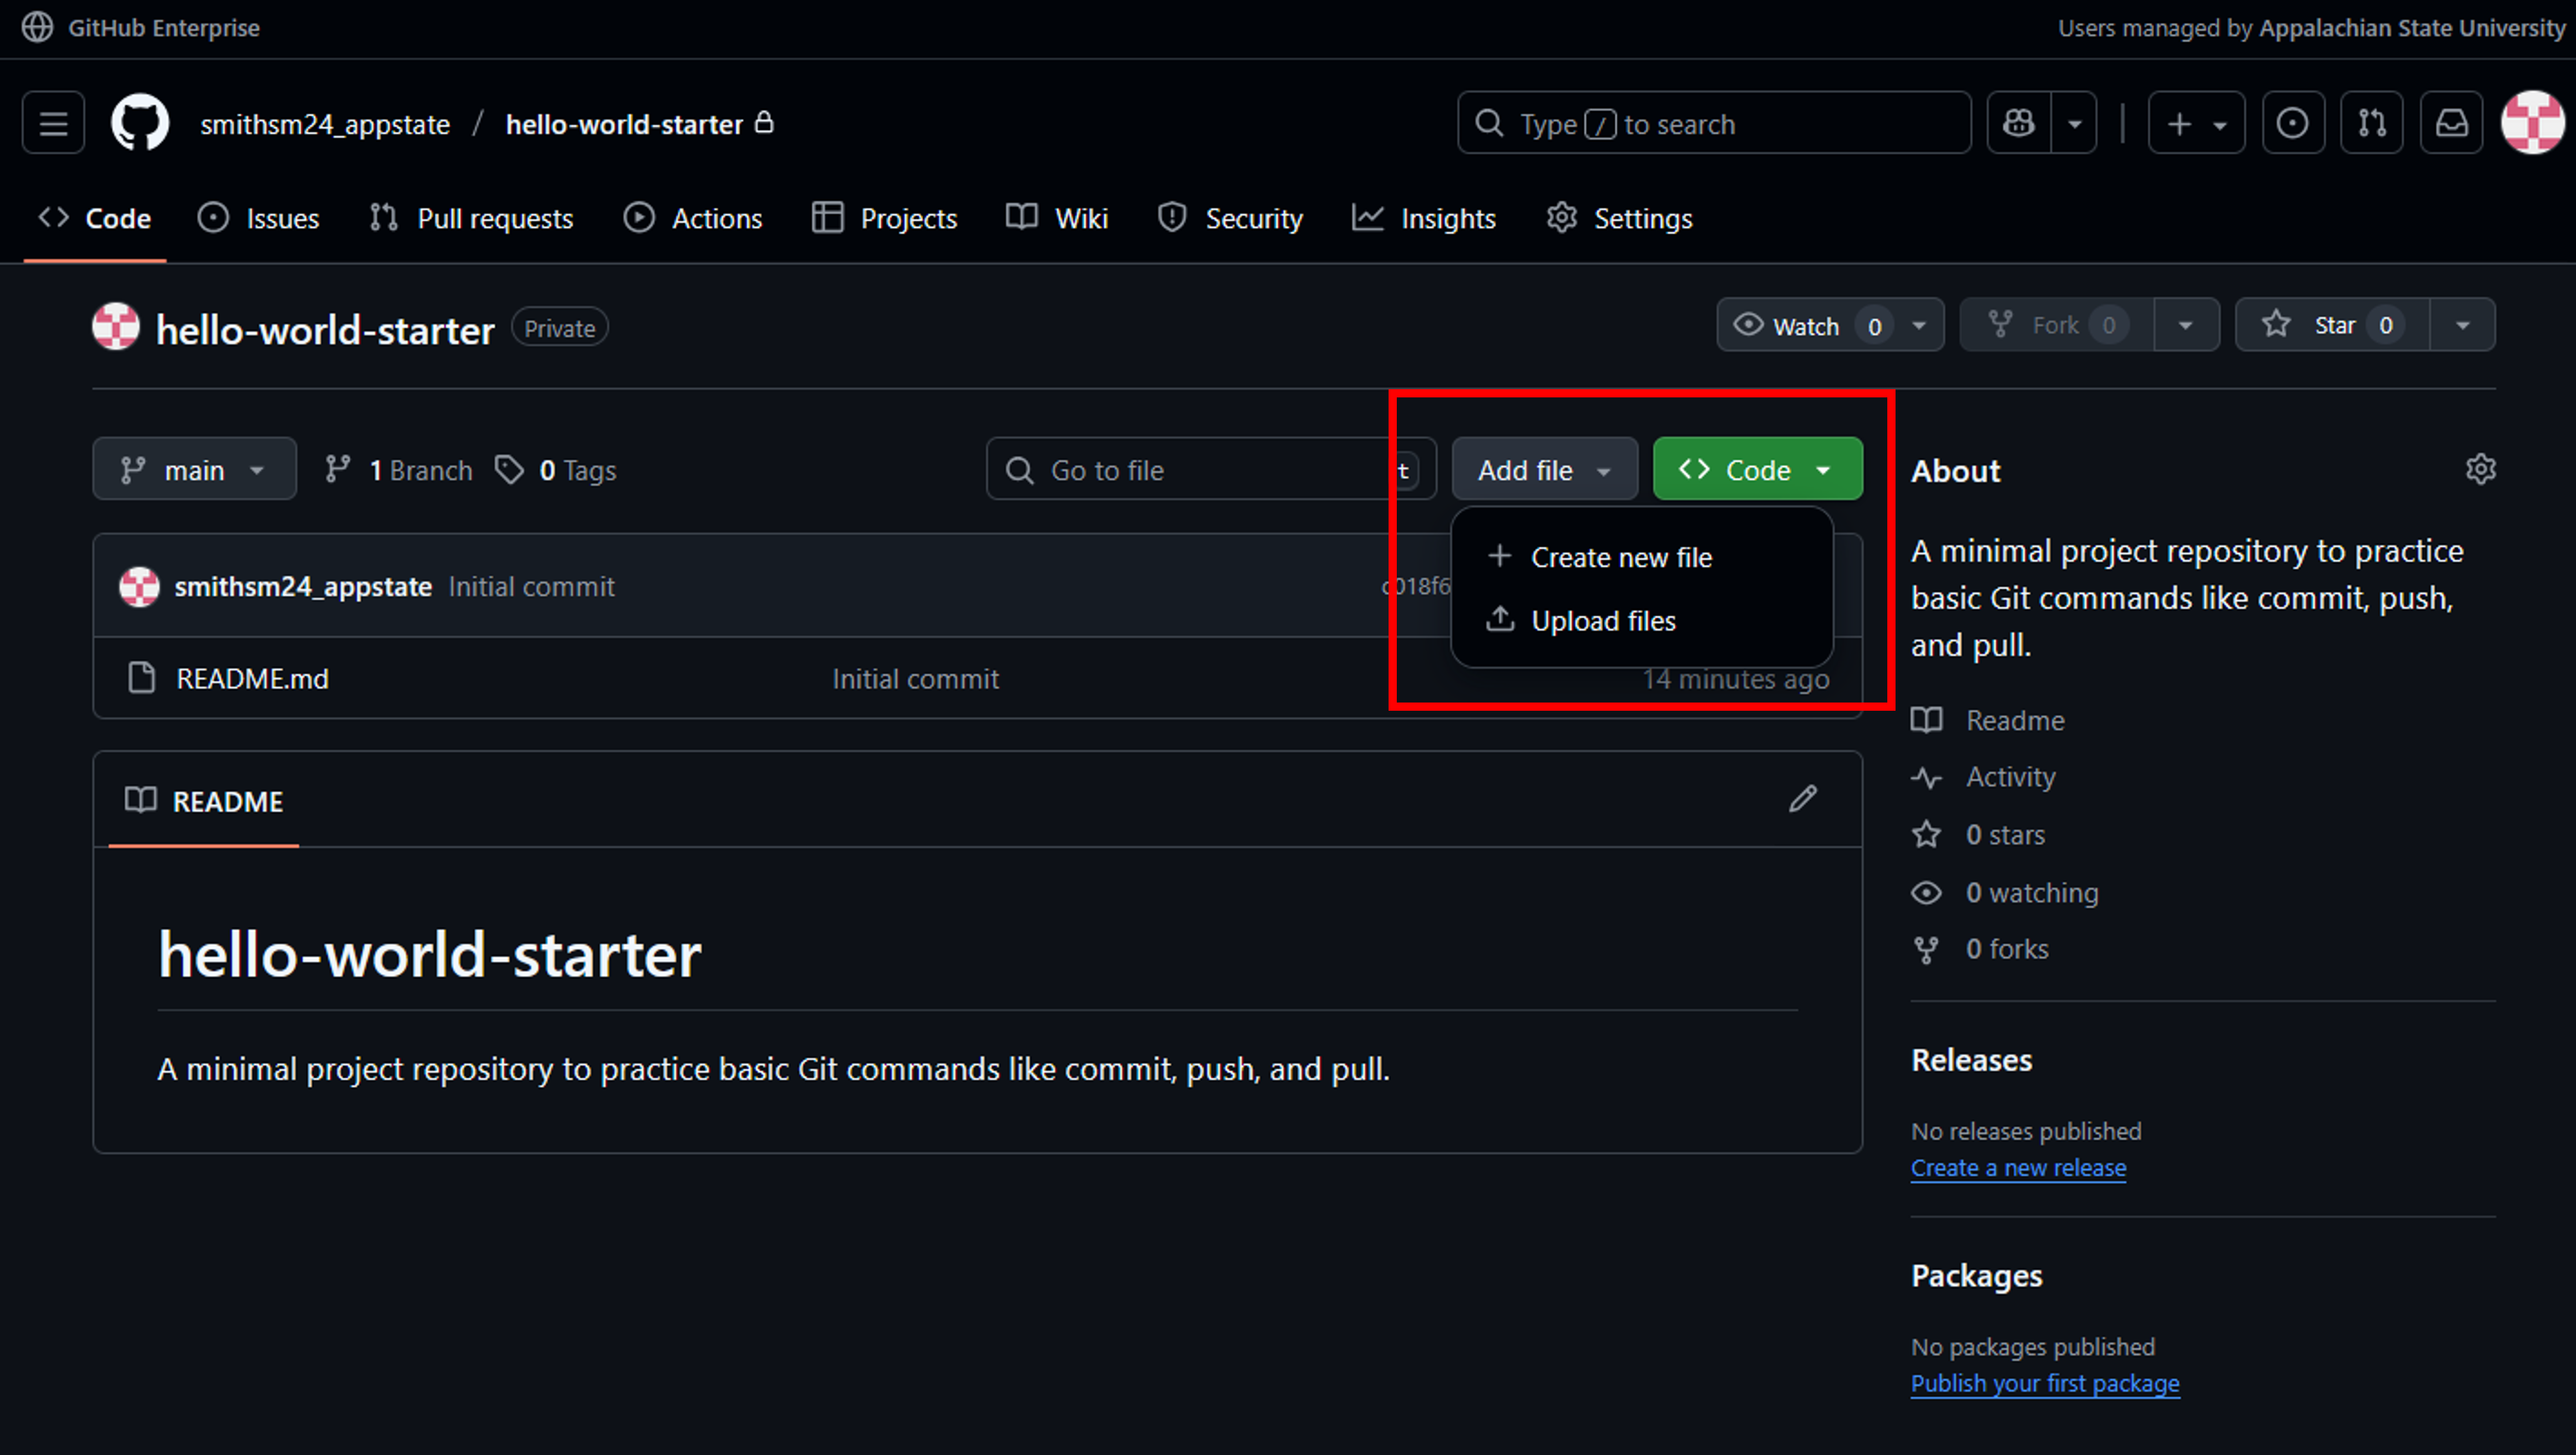Open Create a new release link
The height and width of the screenshot is (1455, 2576).
(2018, 1167)
